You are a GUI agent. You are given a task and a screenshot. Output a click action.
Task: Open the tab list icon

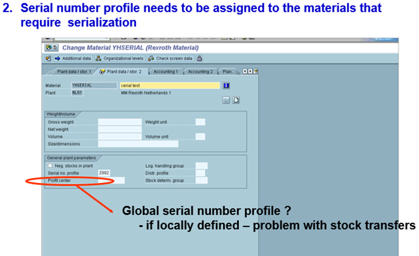point(256,72)
